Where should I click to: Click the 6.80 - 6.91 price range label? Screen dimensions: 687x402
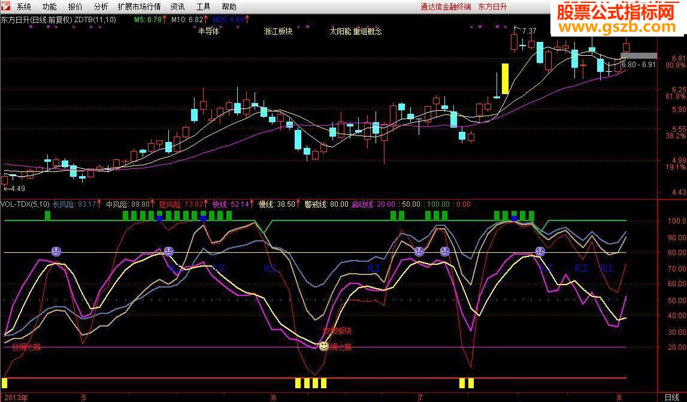coord(639,65)
